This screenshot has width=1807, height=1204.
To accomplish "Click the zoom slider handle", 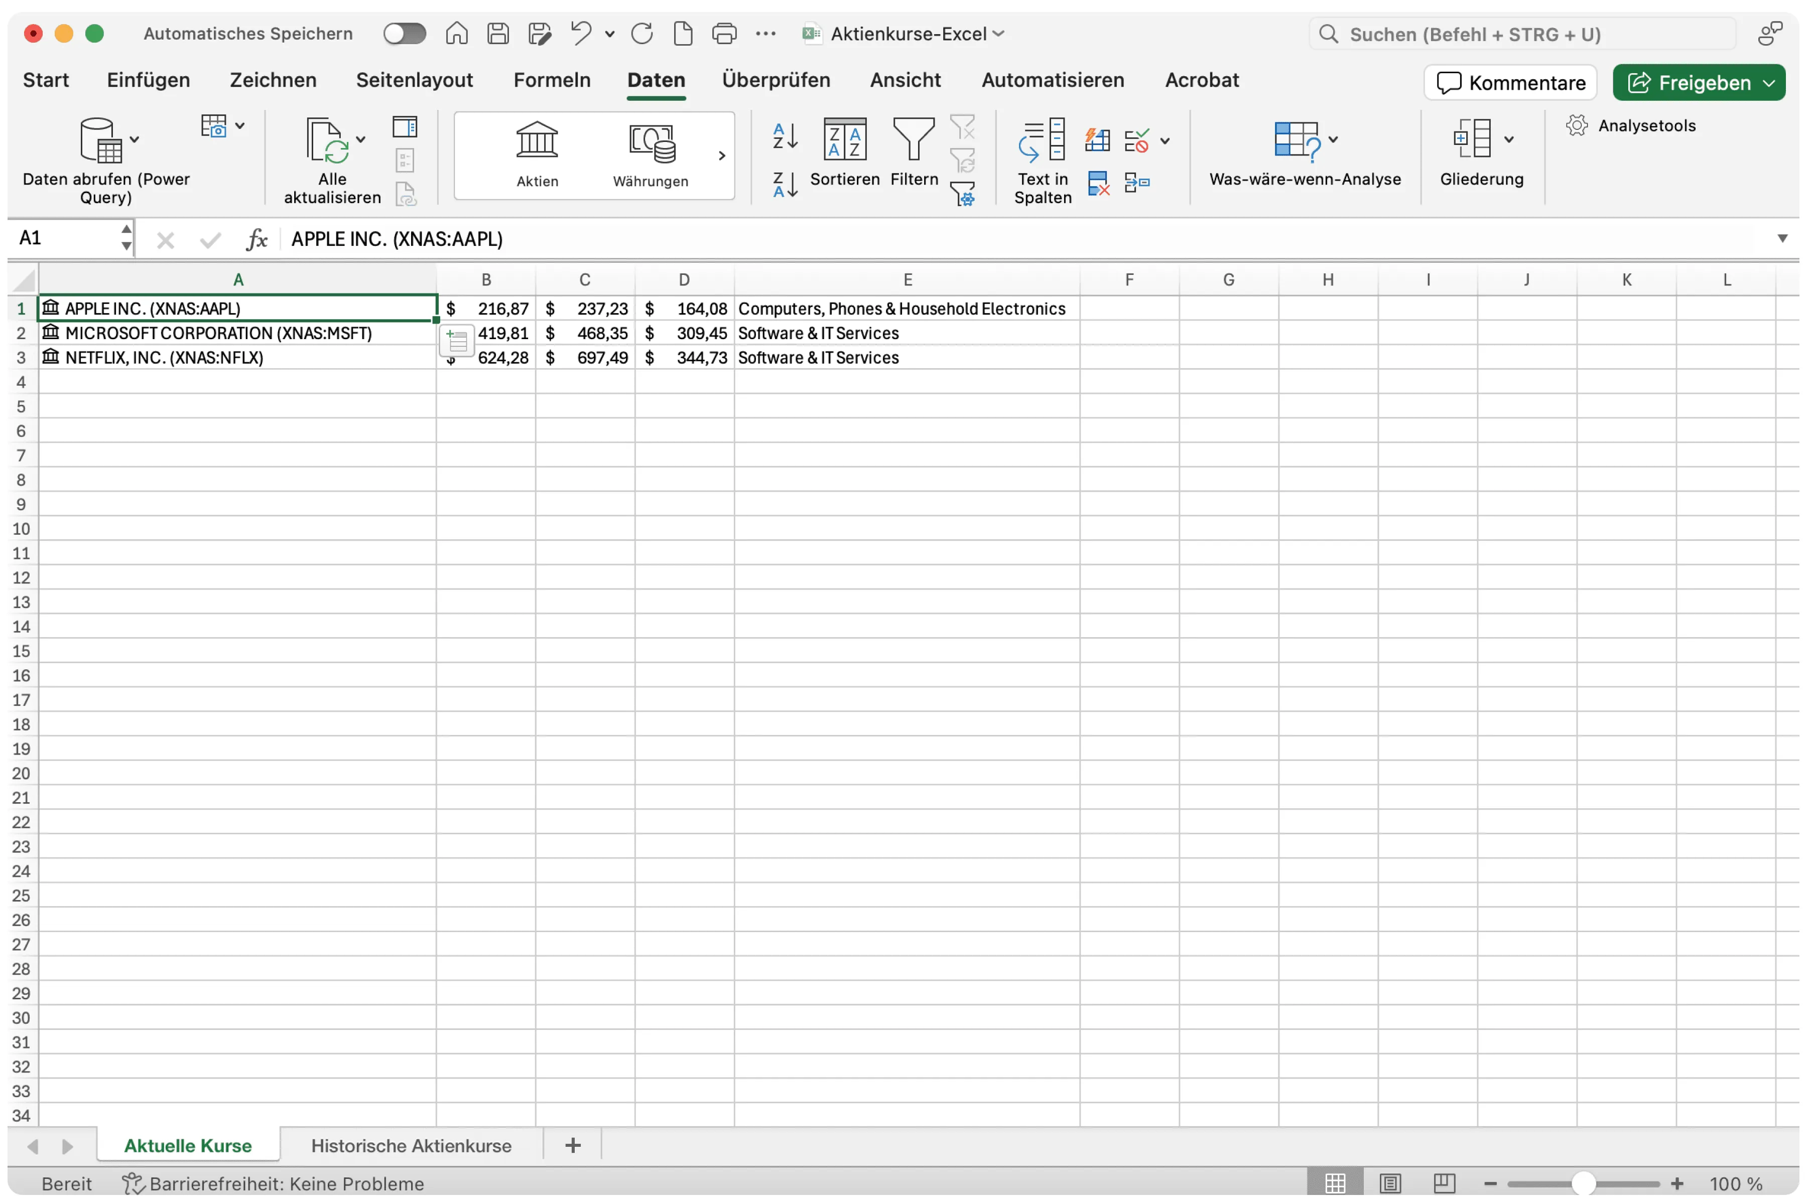I will coord(1583,1183).
